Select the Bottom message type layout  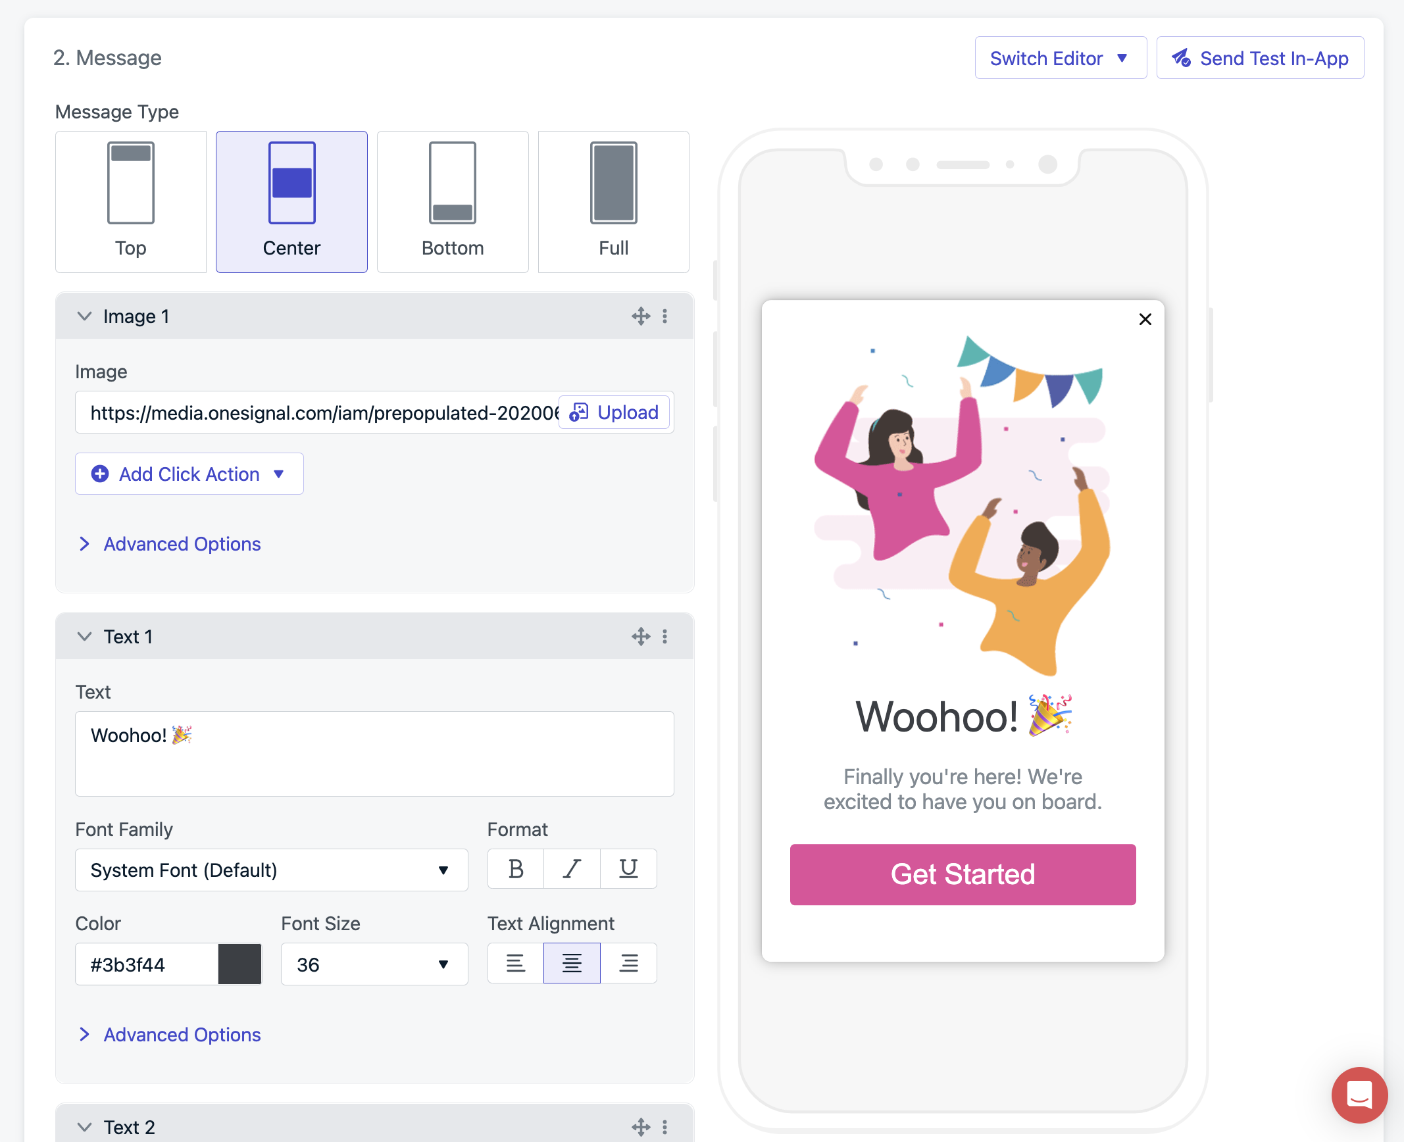452,199
